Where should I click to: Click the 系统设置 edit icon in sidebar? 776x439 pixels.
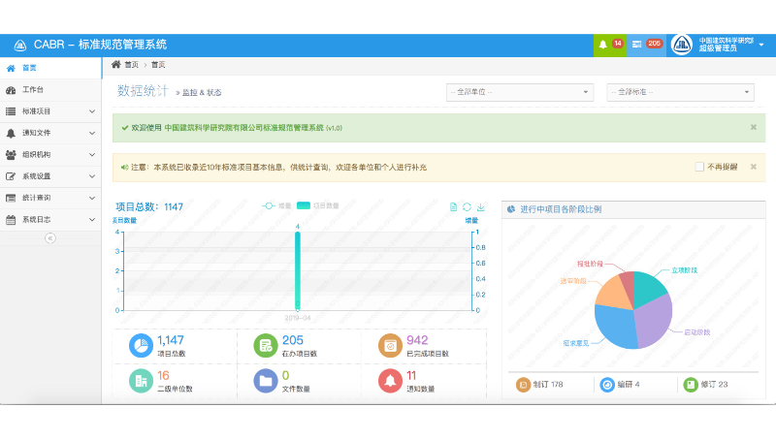point(11,176)
